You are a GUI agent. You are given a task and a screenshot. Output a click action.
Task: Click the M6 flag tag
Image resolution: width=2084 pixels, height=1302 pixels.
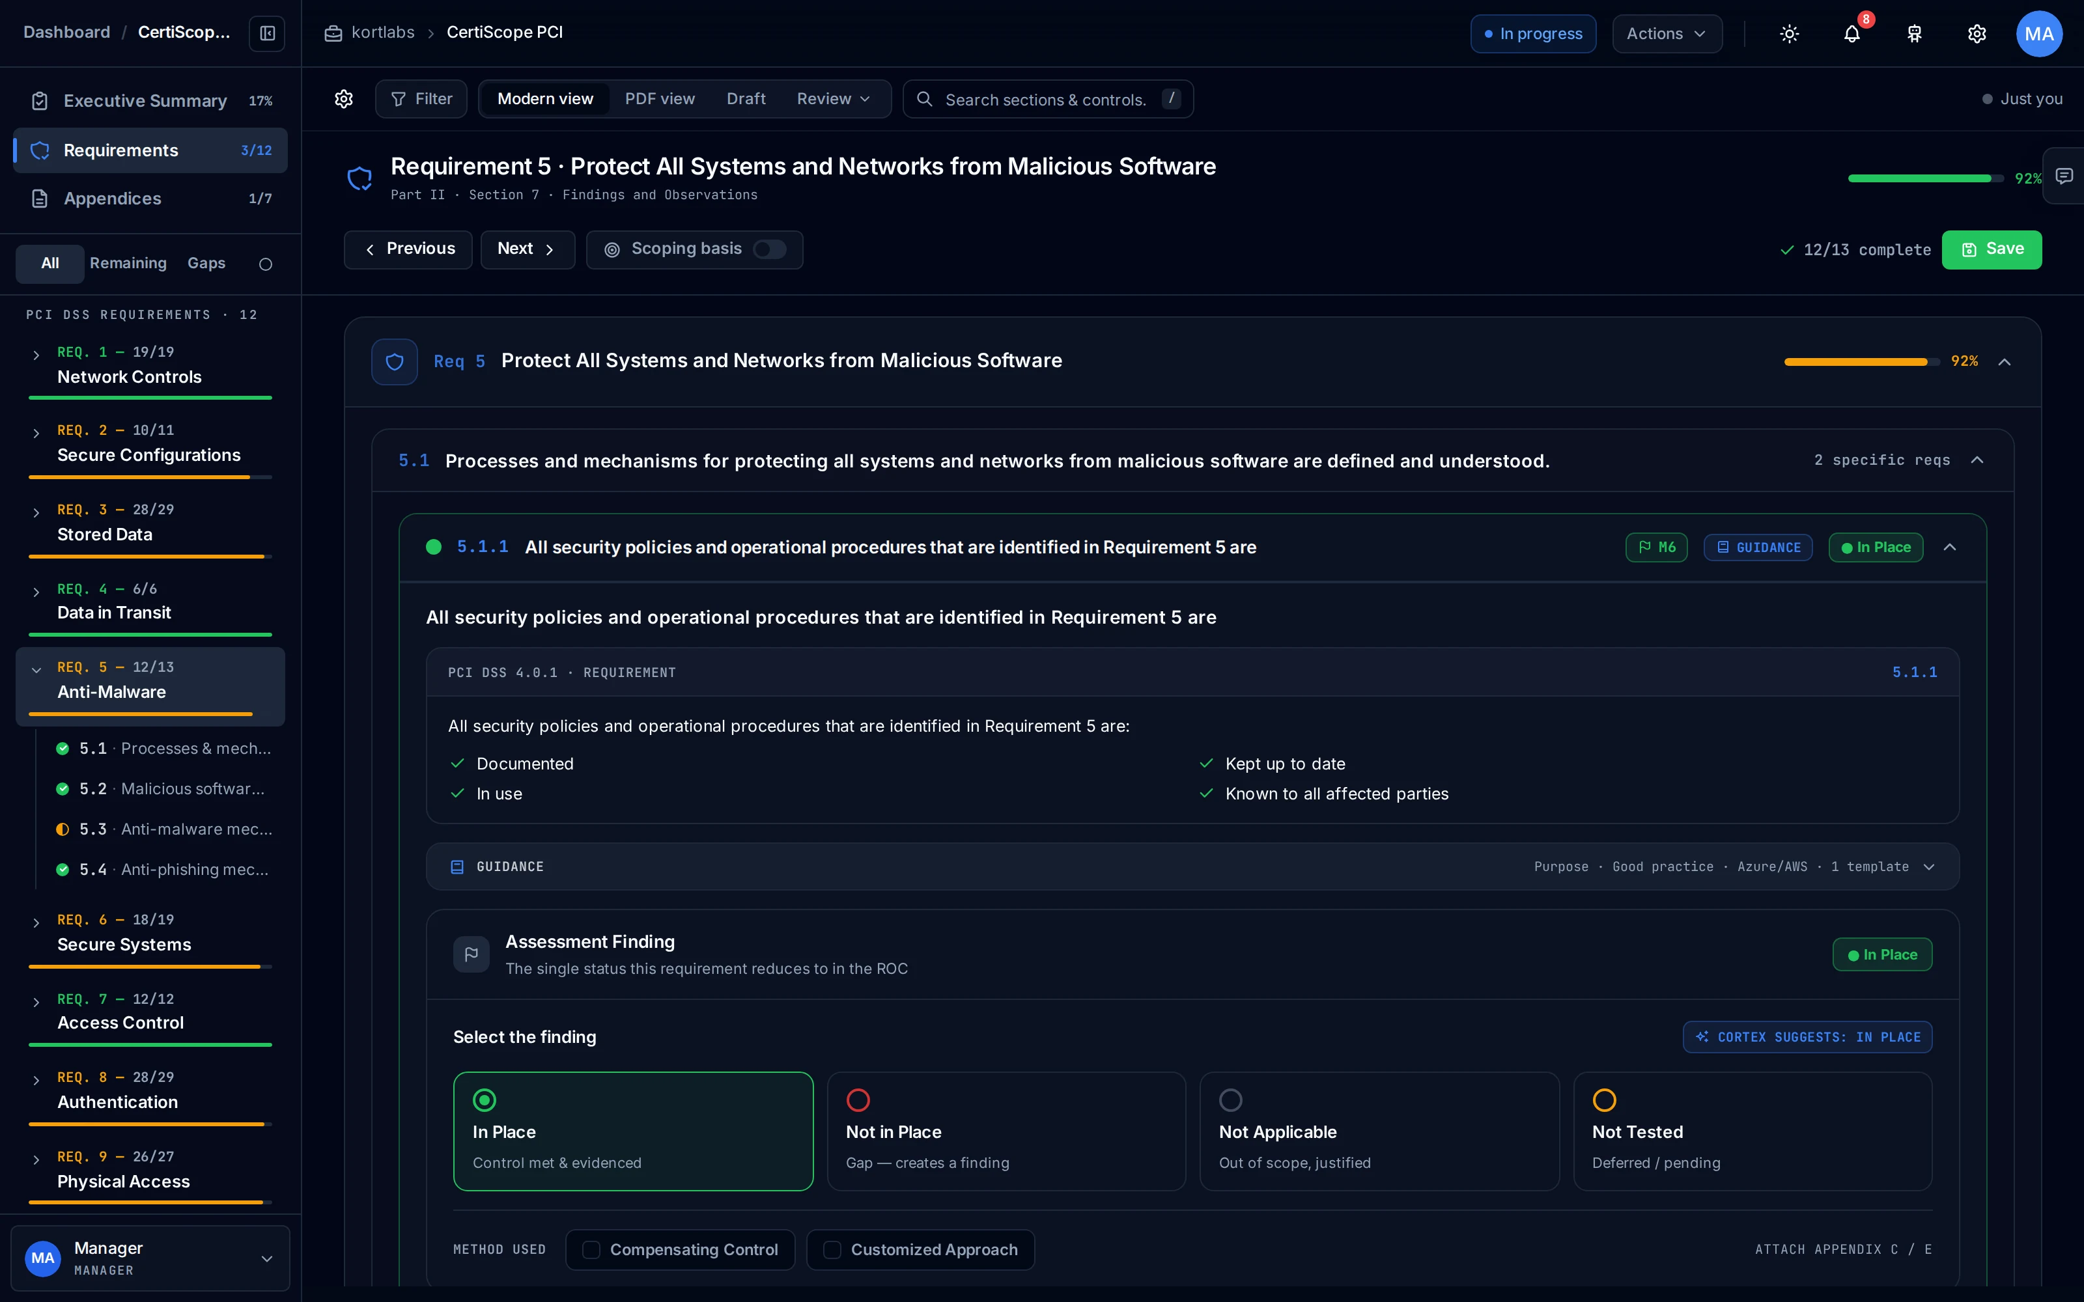coord(1656,547)
